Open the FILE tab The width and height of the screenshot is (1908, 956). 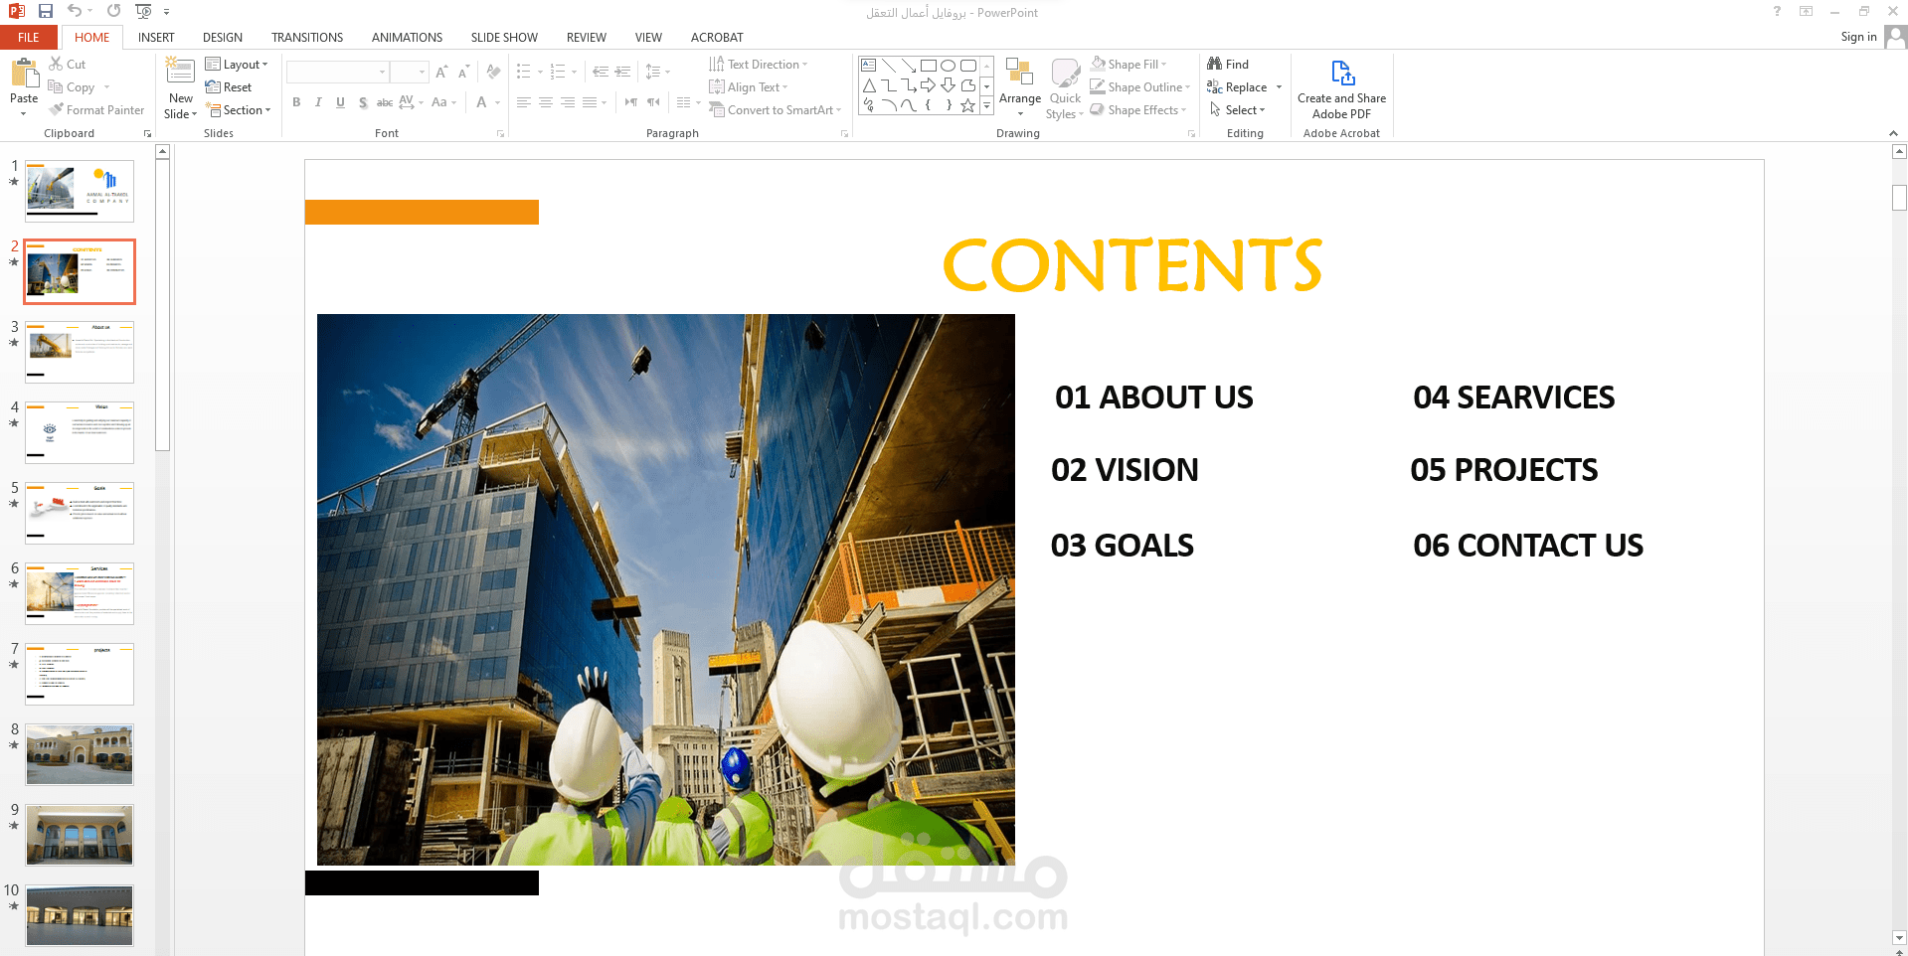(29, 38)
